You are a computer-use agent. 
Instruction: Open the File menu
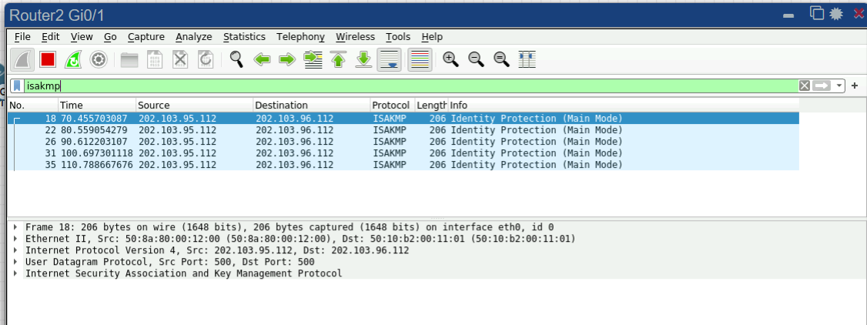coord(22,36)
